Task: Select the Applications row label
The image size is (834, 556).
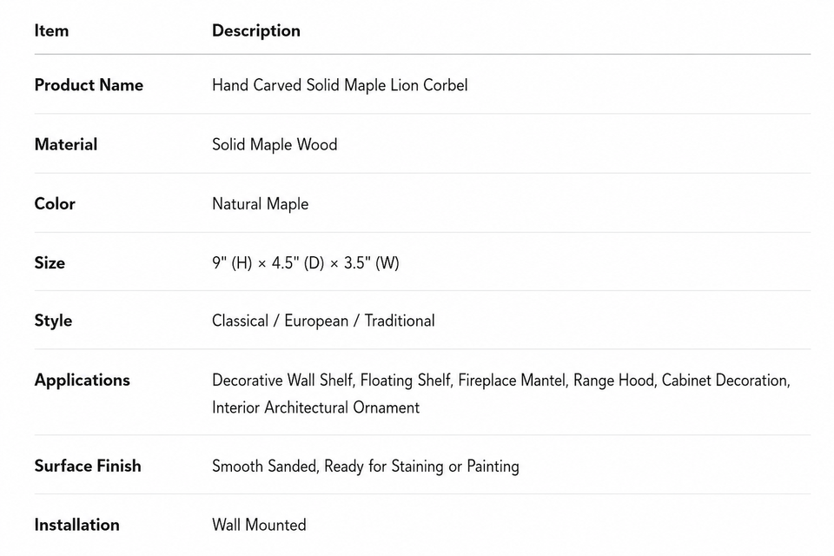Action: [x=83, y=381]
